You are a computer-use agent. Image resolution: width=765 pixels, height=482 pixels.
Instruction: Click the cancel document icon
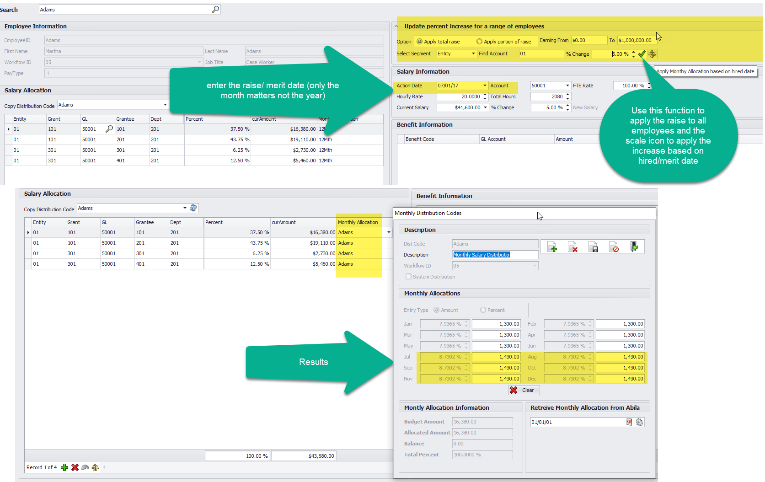tap(614, 247)
